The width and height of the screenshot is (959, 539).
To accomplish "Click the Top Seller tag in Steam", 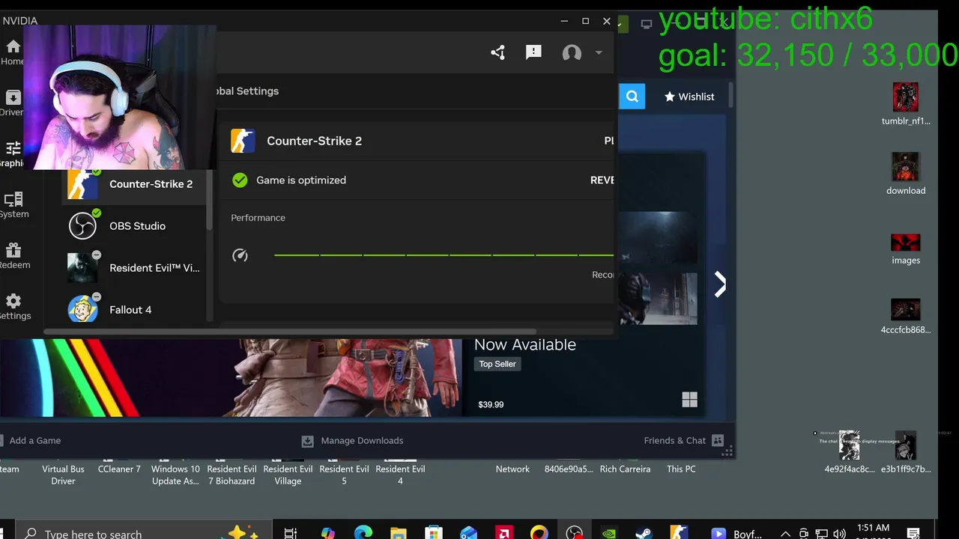I will click(x=497, y=364).
